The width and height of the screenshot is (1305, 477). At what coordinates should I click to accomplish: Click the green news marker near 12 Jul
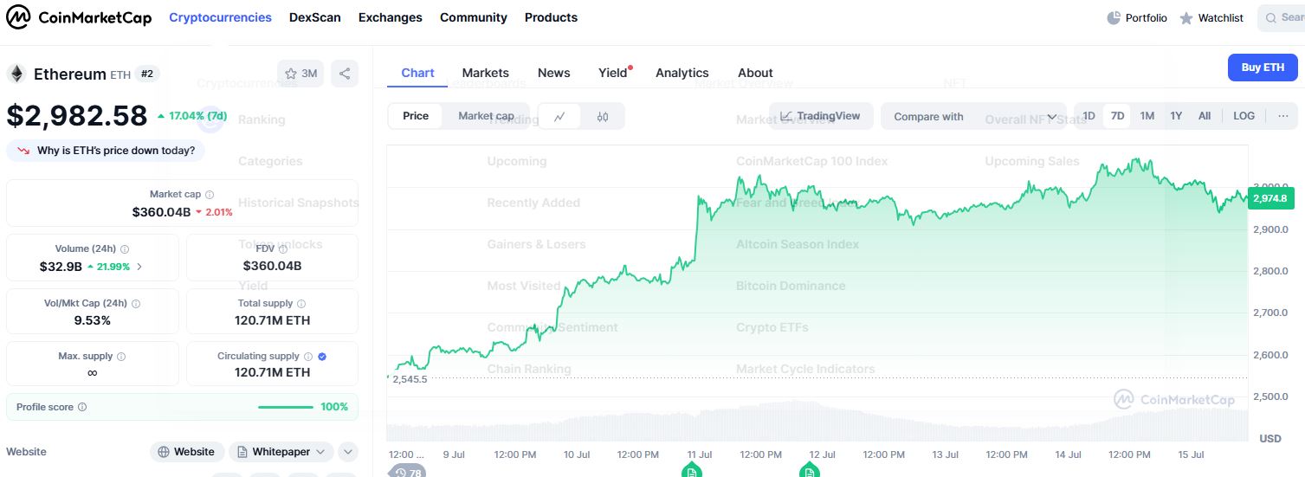[x=808, y=470]
